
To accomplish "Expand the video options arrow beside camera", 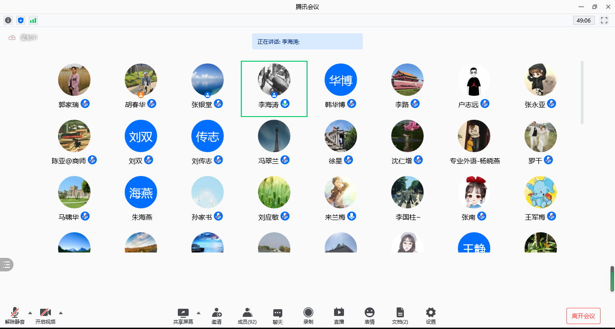I will pyautogui.click(x=61, y=313).
